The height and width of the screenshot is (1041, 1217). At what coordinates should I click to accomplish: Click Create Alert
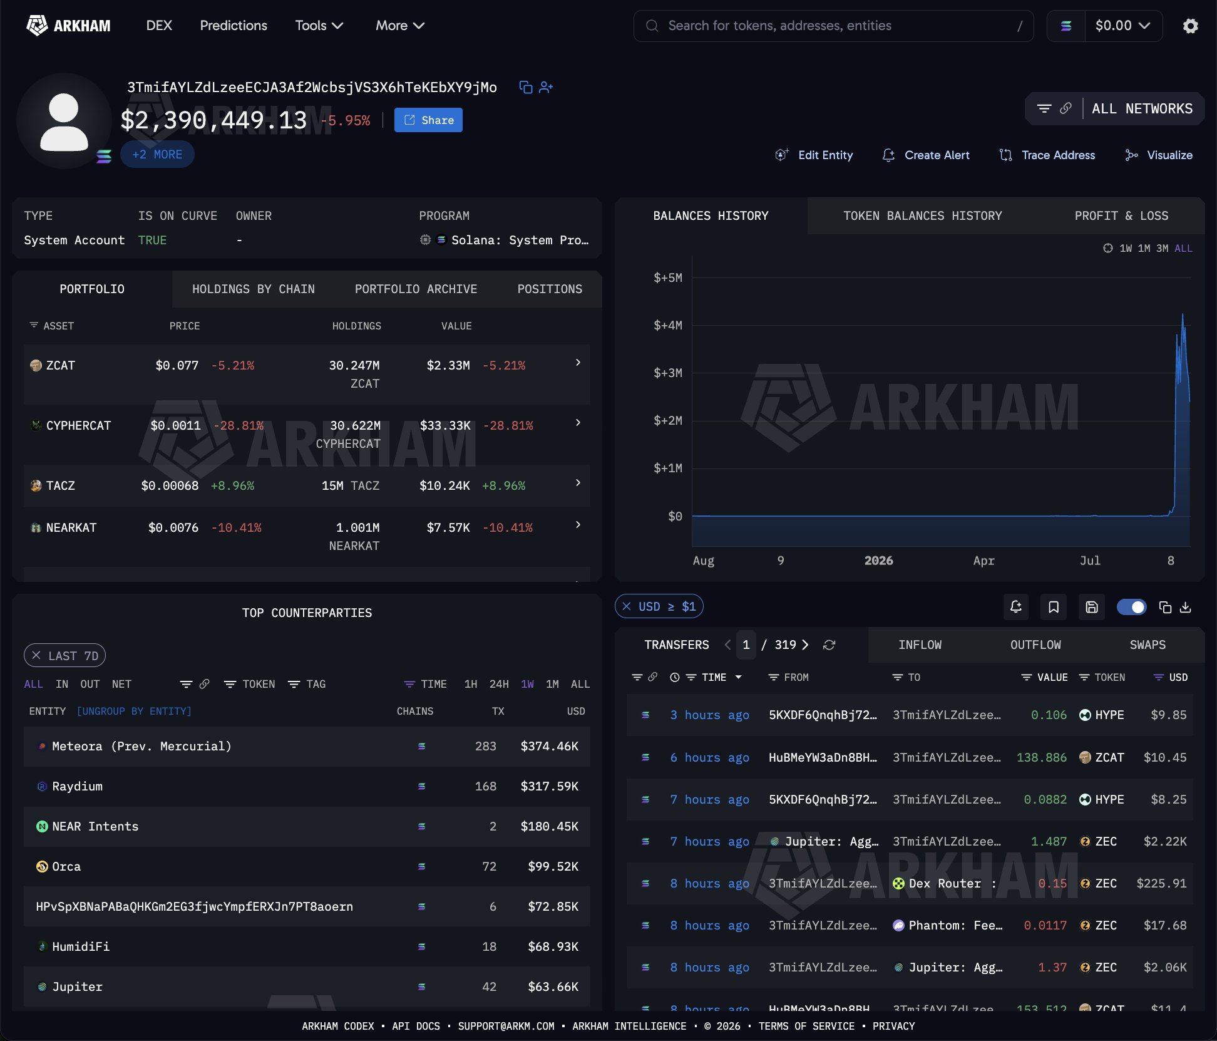coord(926,155)
